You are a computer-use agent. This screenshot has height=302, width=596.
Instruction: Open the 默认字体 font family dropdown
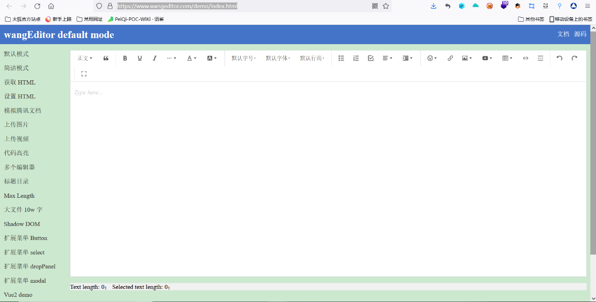(278, 58)
